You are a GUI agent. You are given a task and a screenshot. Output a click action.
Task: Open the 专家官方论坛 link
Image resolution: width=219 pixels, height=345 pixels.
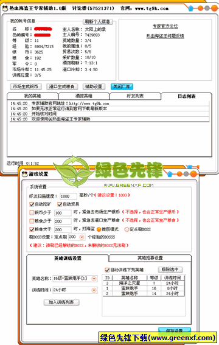[165, 26]
